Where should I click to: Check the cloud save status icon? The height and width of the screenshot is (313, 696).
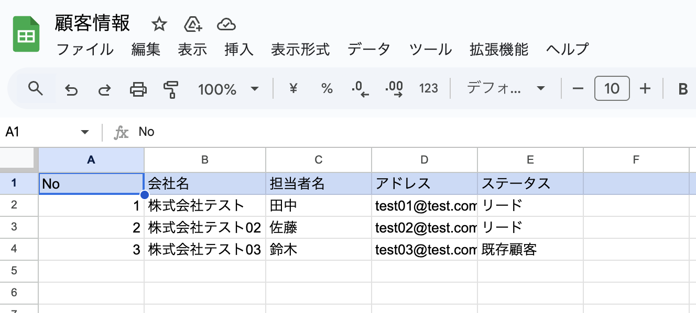(x=226, y=24)
